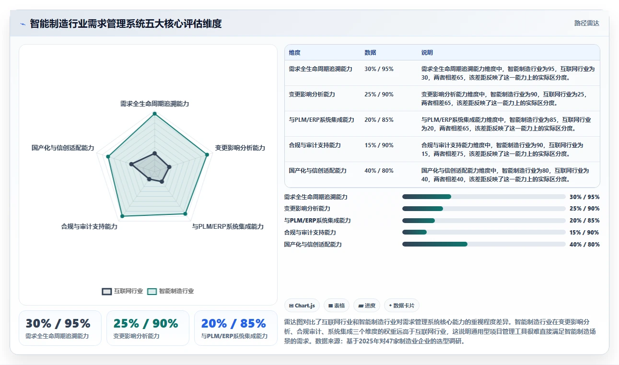Select the 数据卡片 tag chip
Viewport: 619px width, 365px height.
click(x=402, y=306)
